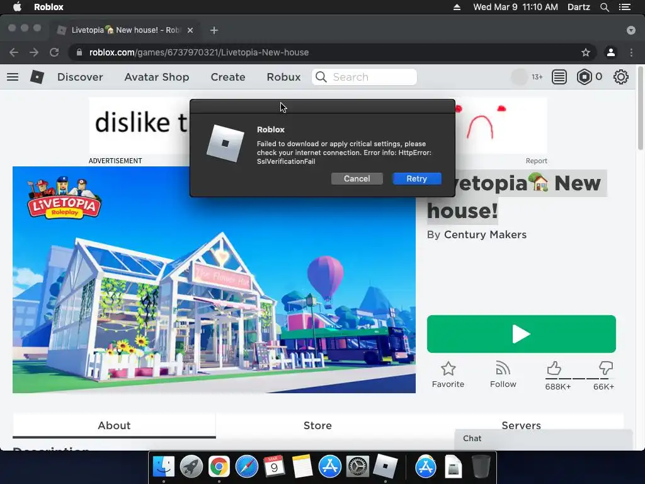Click the Dartz user menu item
Screen dimensions: 645x484
pyautogui.click(x=578, y=7)
